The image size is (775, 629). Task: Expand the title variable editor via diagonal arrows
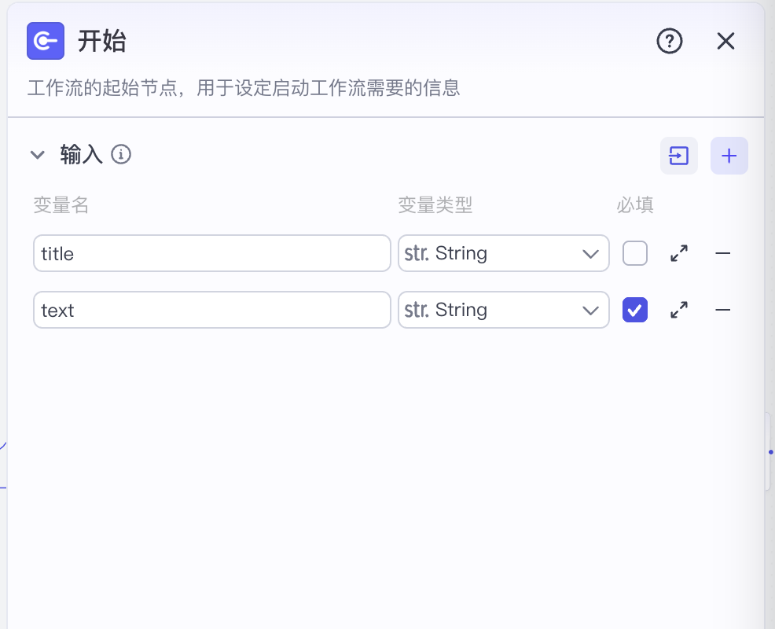pos(678,253)
